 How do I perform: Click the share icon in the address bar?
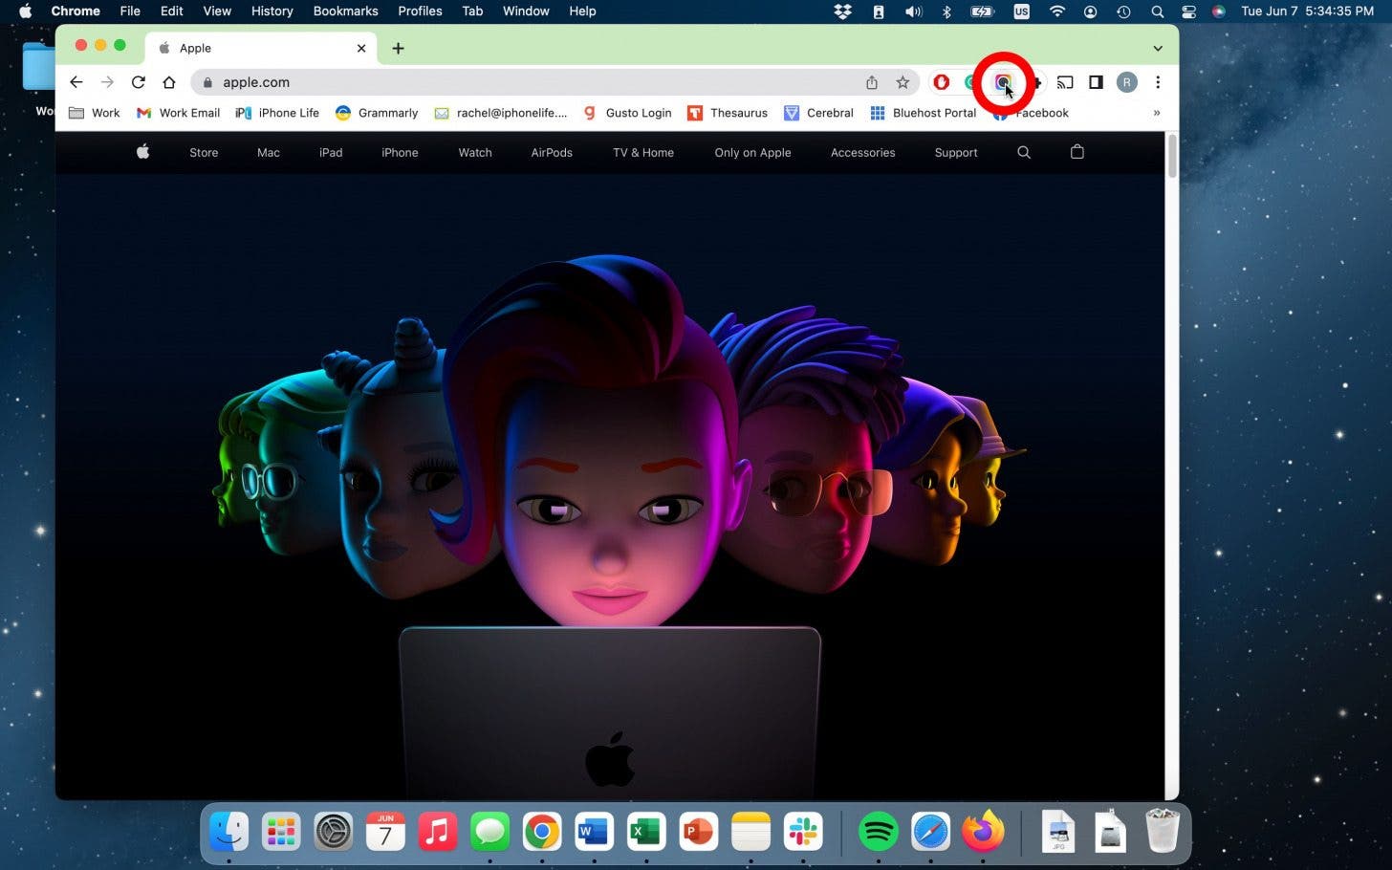(x=871, y=82)
